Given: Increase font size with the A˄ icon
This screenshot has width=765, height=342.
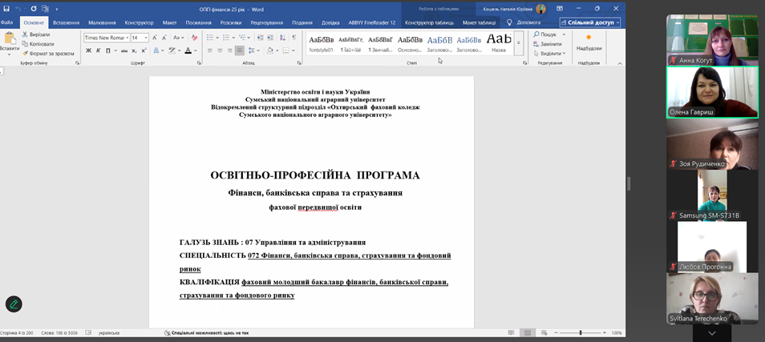Looking at the screenshot, I should coord(156,38).
